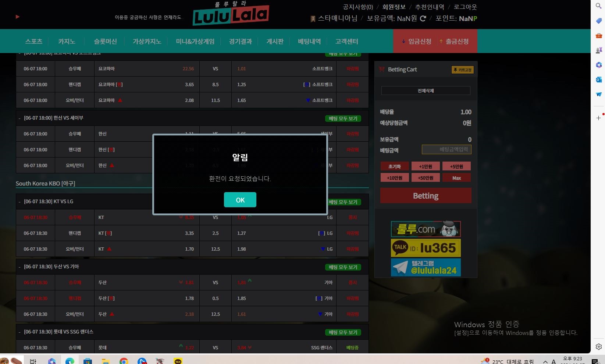
Task: Click the 베팅금액입력 amount field
Action: click(446, 149)
